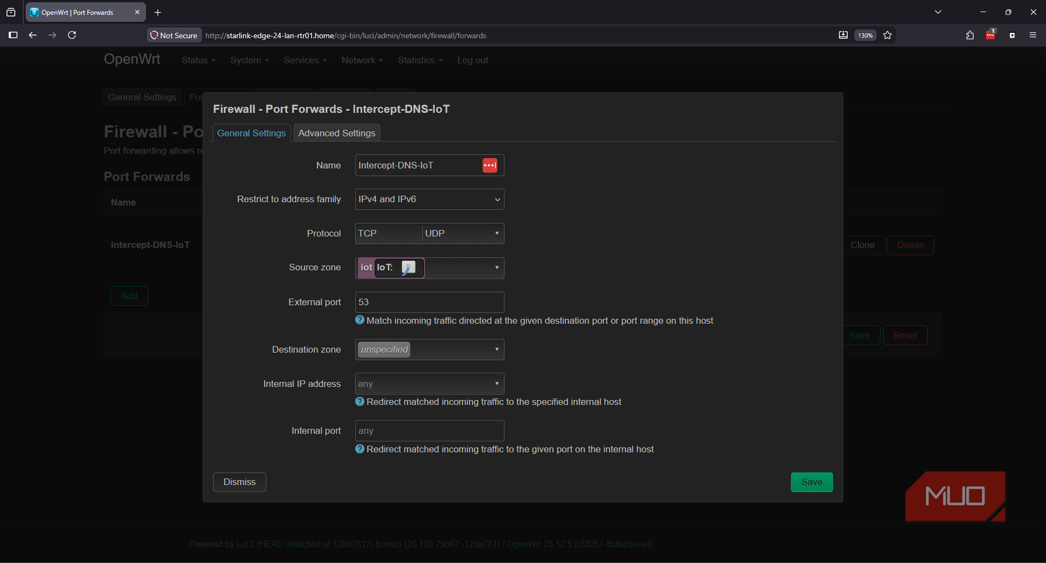Viewport: 1046px width, 563px height.
Task: Click the 130% zoom level indicator
Action: pos(865,36)
